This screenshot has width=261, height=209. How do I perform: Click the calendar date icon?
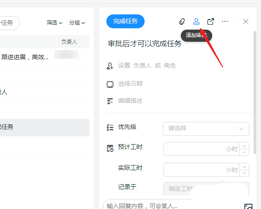(x=110, y=84)
